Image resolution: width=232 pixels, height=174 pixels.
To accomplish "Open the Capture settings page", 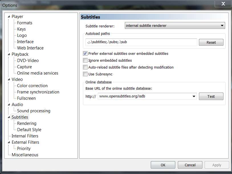I will [x=25, y=67].
